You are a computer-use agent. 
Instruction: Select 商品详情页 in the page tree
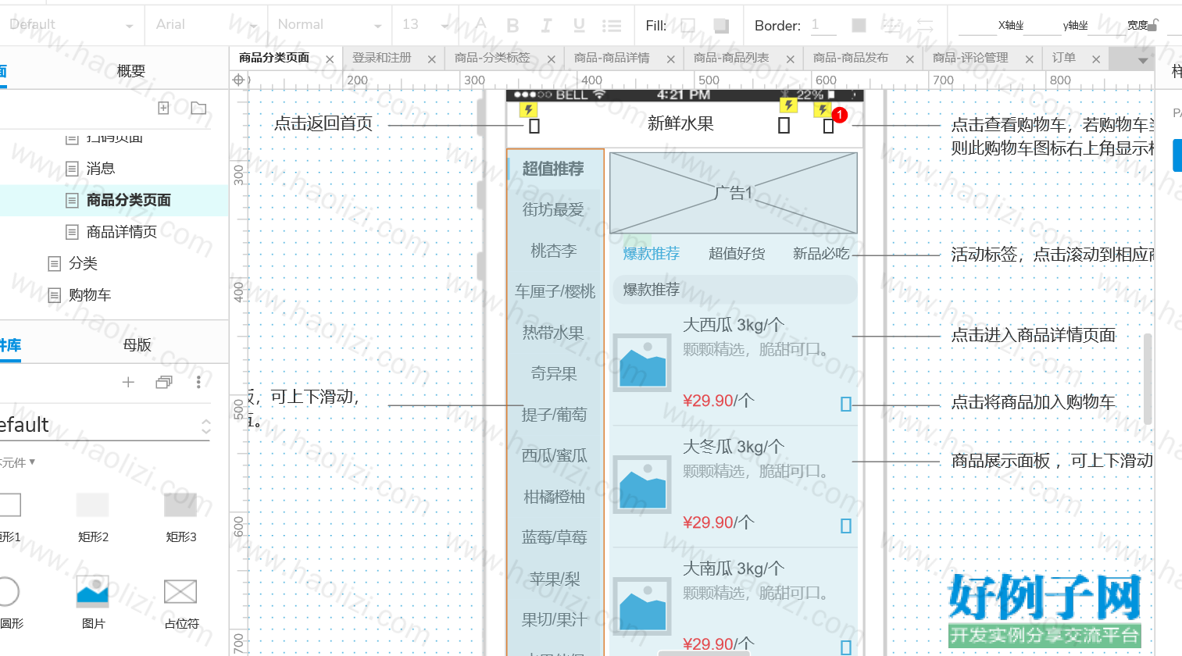point(122,232)
